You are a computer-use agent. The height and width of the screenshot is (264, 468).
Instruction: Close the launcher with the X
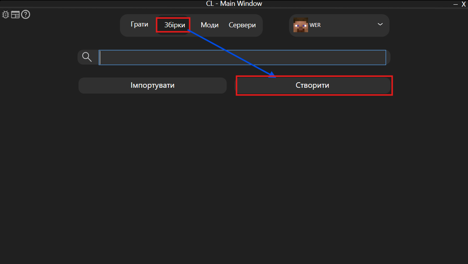[464, 4]
